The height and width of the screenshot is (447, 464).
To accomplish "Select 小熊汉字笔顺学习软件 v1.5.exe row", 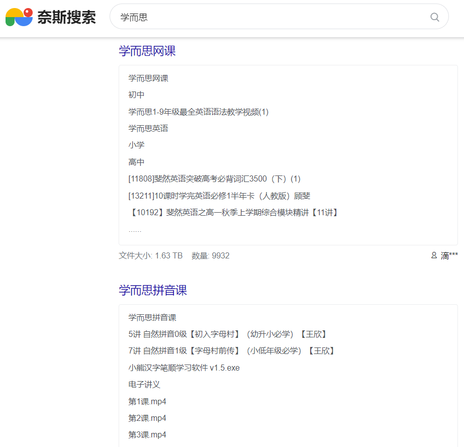I will coord(184,368).
